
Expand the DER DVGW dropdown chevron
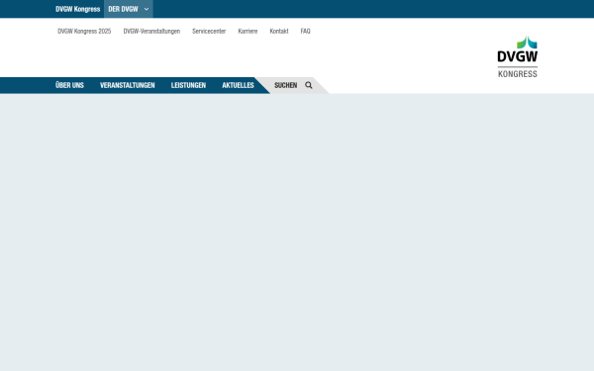pyautogui.click(x=147, y=9)
